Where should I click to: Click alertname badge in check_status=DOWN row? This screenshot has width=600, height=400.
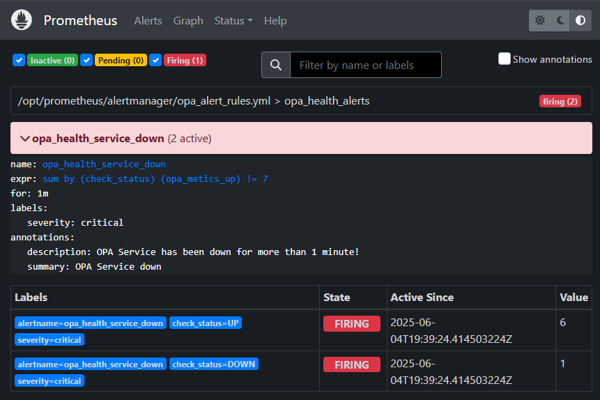pyautogui.click(x=91, y=364)
